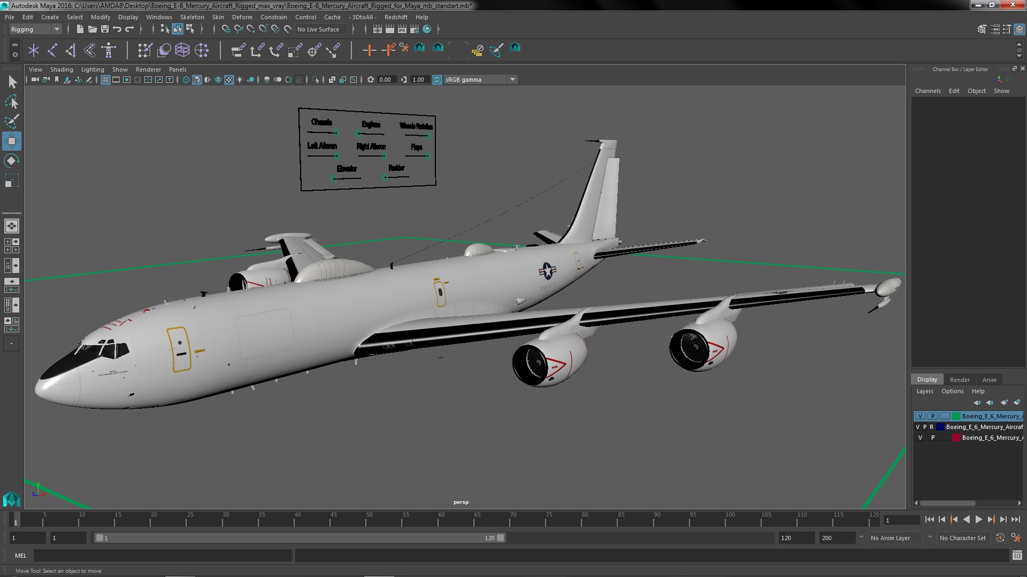Toggle visibility V of the red Boeing layer
The height and width of the screenshot is (577, 1027).
click(920, 438)
